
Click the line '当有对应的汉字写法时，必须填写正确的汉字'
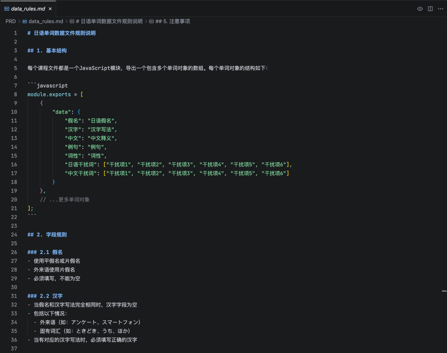[x=85, y=340]
